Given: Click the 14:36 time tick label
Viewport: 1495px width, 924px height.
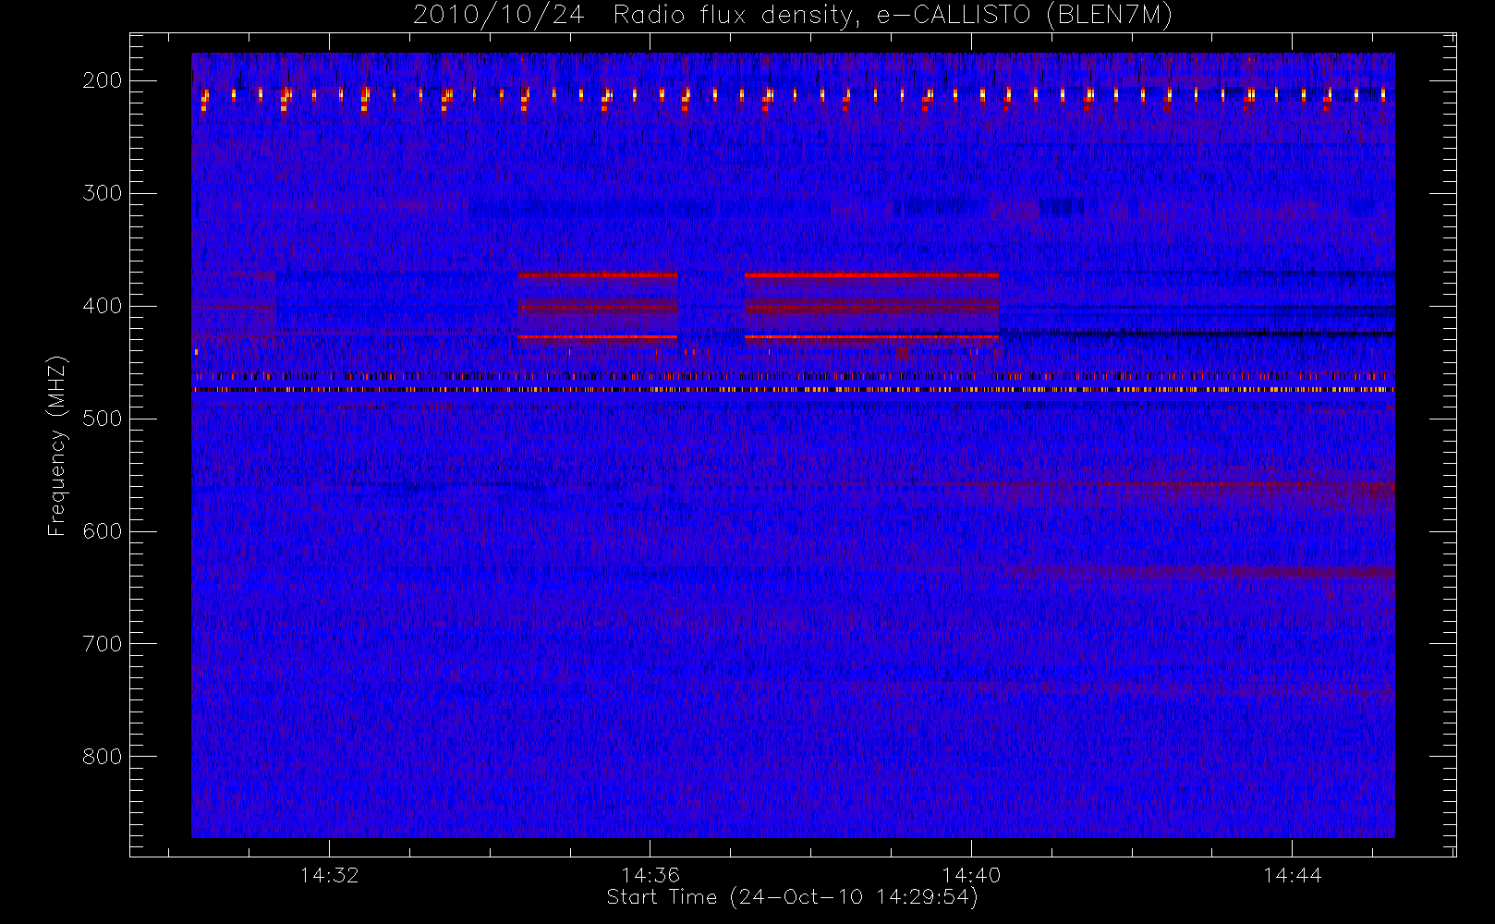Looking at the screenshot, I should (x=650, y=875).
